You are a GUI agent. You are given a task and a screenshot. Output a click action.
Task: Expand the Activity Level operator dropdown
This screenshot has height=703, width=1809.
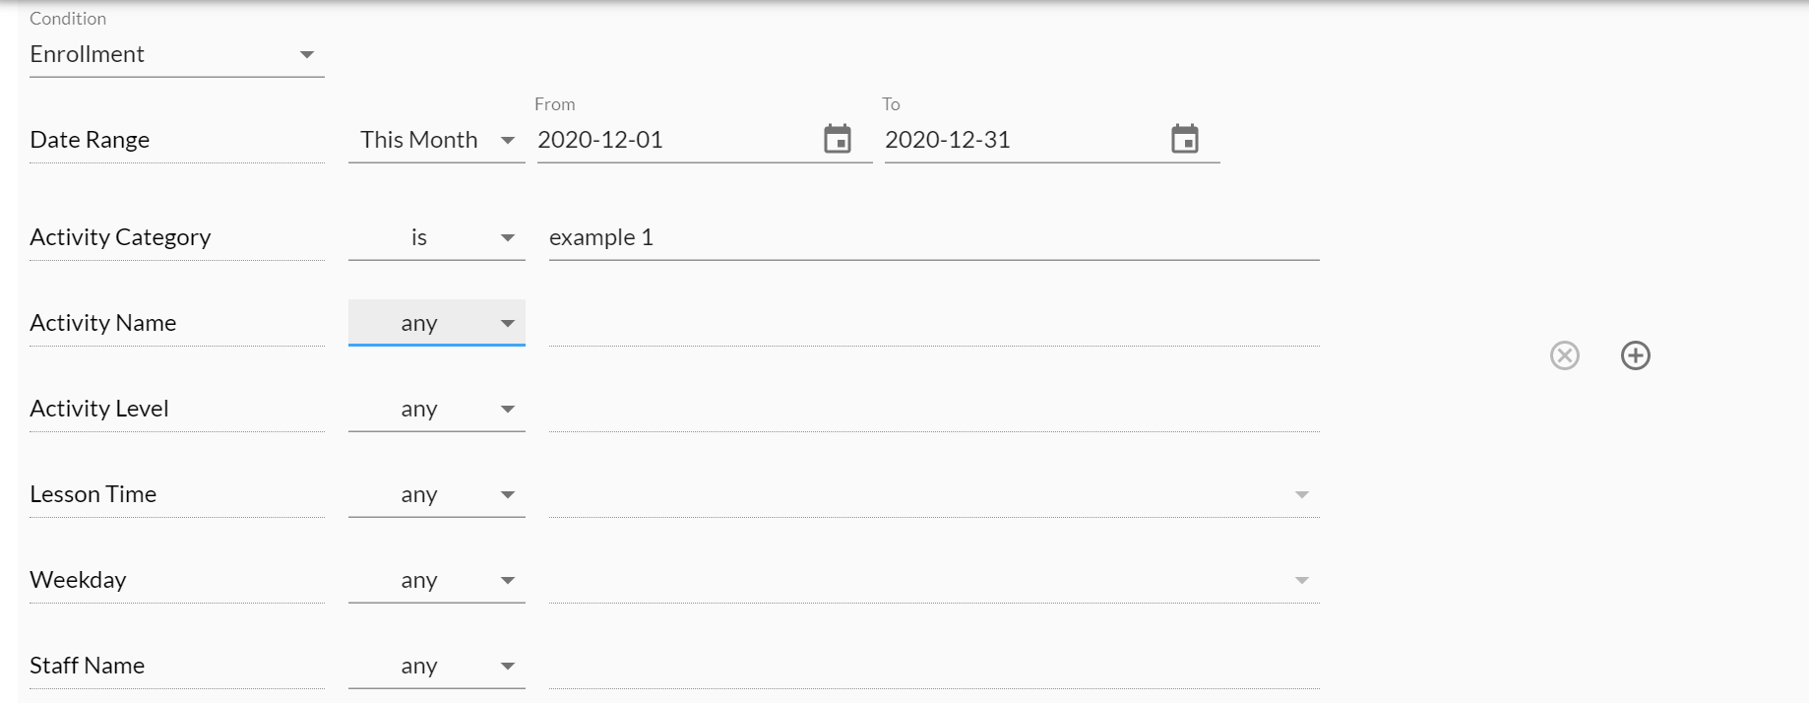(436, 409)
